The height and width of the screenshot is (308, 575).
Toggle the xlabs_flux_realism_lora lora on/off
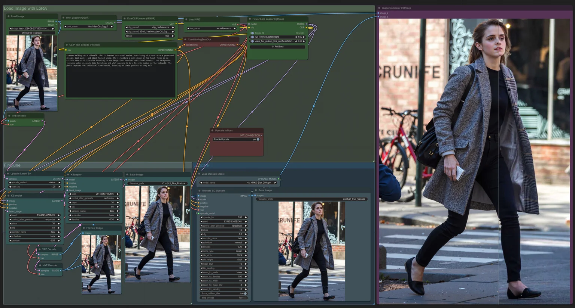pyautogui.click(x=252, y=41)
